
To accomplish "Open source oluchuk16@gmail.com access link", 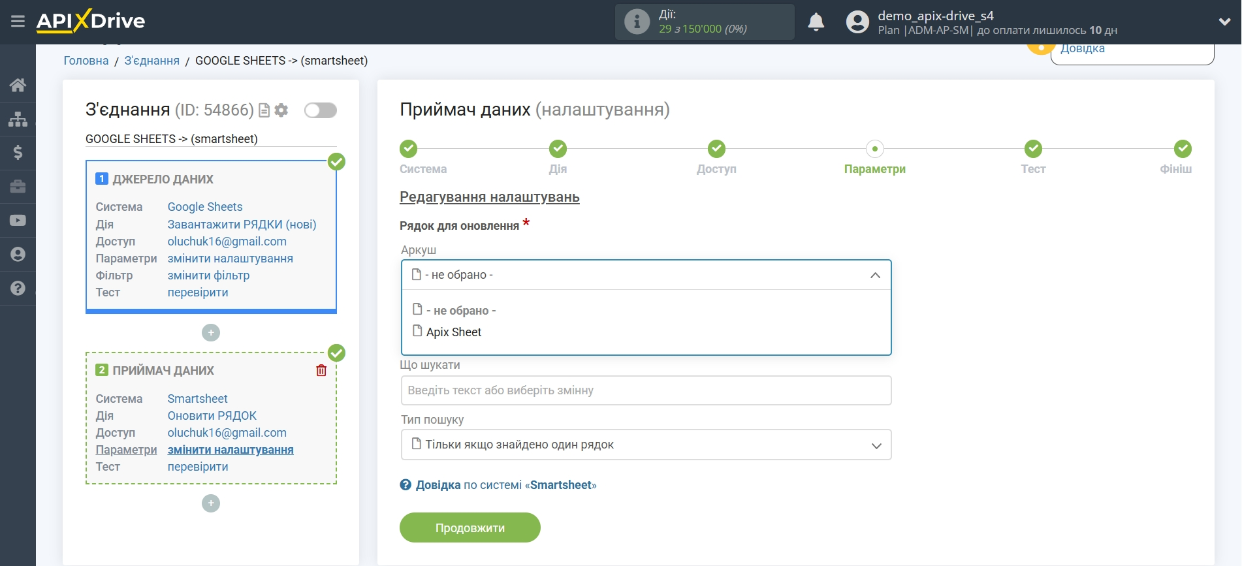I will (x=227, y=242).
